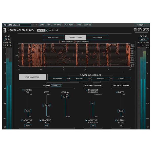Image resolution: width=152 pixels, height=152 pixels.
Task: Click Ceiling slider handle -0.1 dB
Action: click(65, 97)
